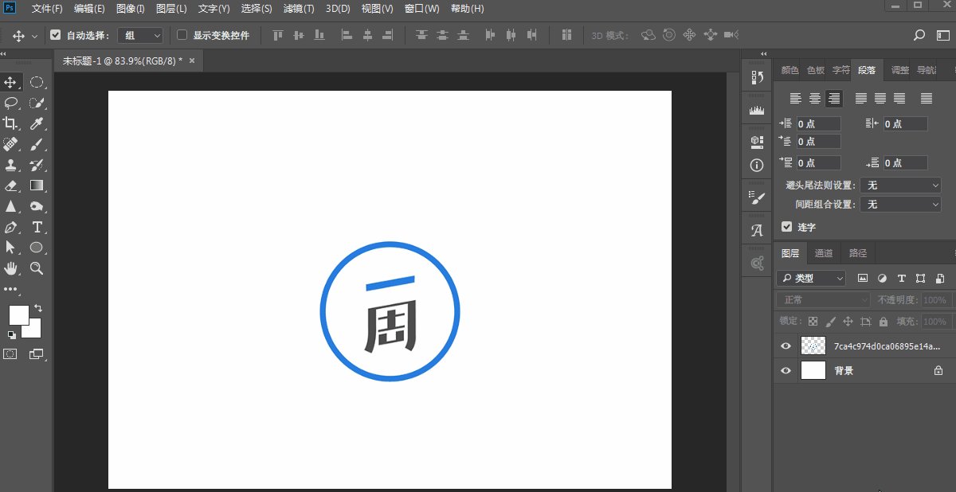Toggle lock all padlock icon

coord(883,322)
